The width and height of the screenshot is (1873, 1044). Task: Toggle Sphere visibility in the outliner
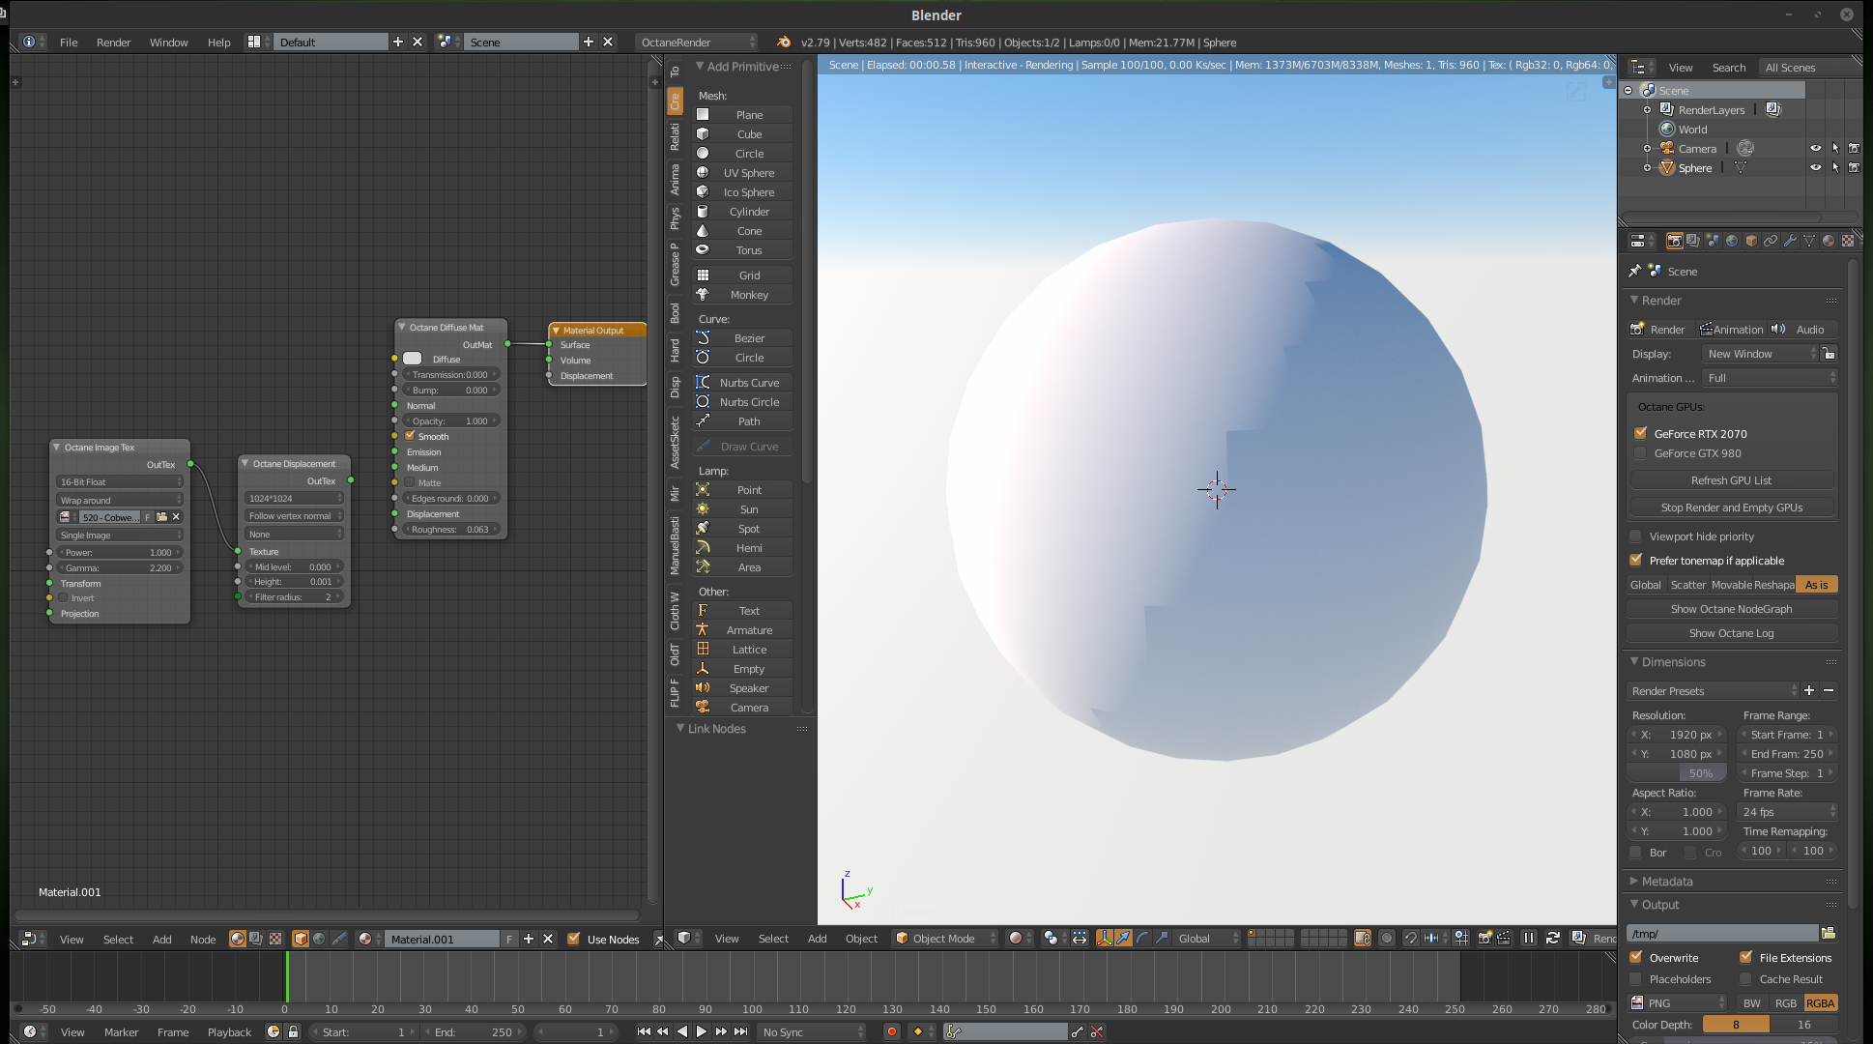(1815, 167)
